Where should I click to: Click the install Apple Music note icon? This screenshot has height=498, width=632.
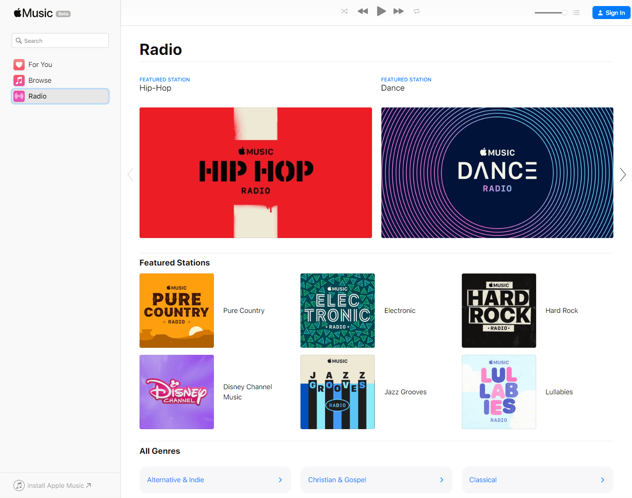click(x=19, y=485)
